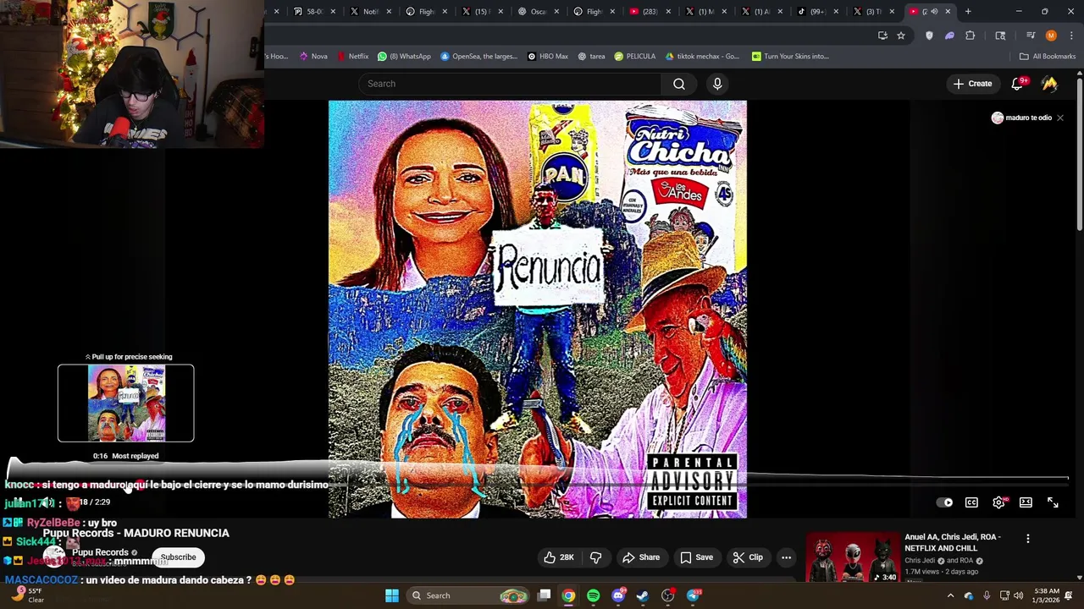Open Telegram from the taskbar
The height and width of the screenshot is (609, 1084).
pyautogui.click(x=694, y=595)
